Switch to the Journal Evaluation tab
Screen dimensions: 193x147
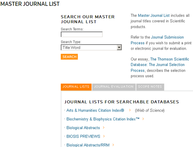[x=114, y=87]
